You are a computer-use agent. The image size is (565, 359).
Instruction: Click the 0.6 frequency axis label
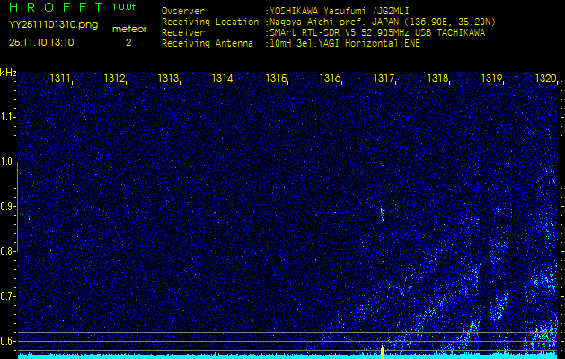pos(8,340)
